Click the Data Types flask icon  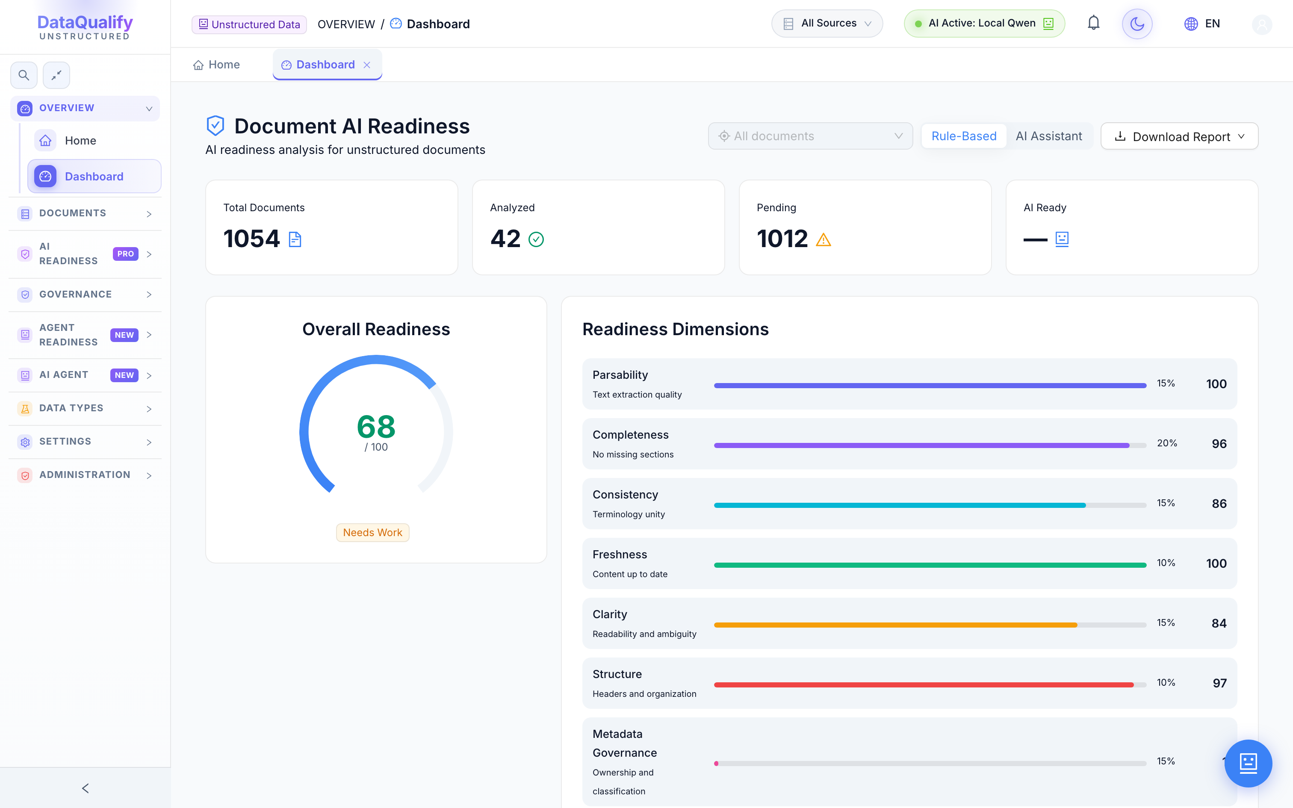click(x=25, y=408)
